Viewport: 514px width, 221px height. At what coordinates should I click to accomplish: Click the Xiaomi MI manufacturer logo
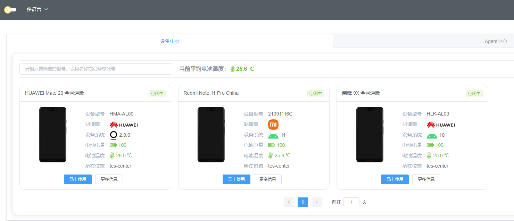[273, 125]
